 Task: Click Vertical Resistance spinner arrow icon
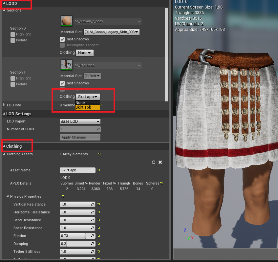point(92,204)
